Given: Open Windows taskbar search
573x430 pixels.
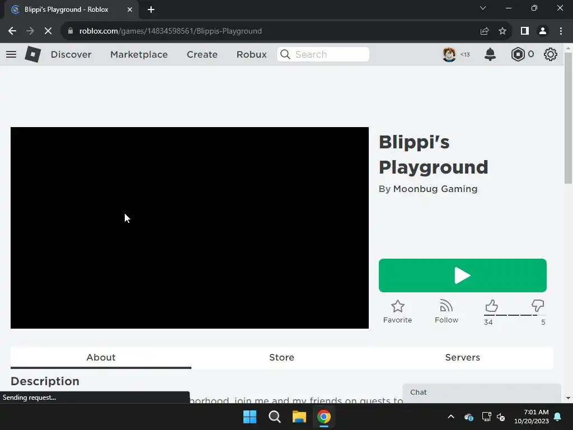Looking at the screenshot, I should (274, 417).
